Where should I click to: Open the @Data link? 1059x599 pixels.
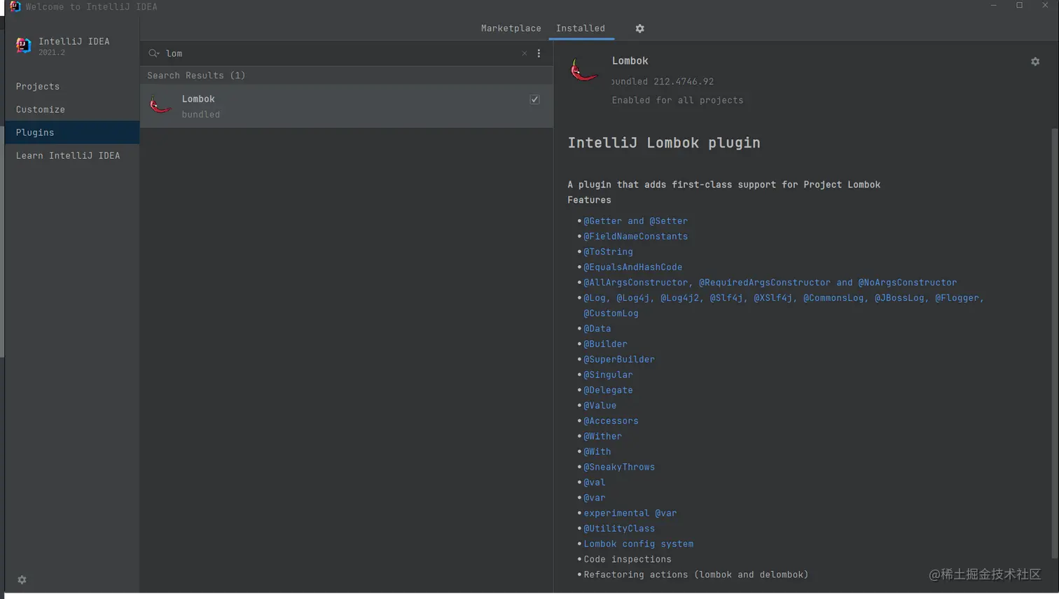point(597,329)
